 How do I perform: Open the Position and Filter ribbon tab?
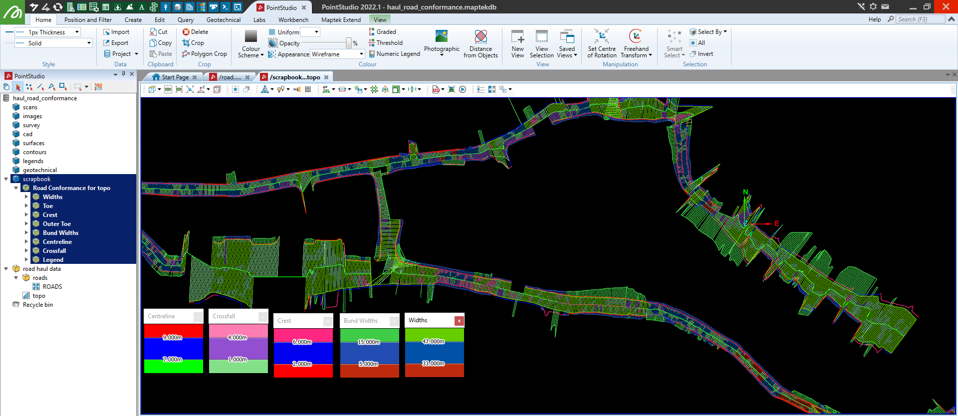pyautogui.click(x=88, y=20)
